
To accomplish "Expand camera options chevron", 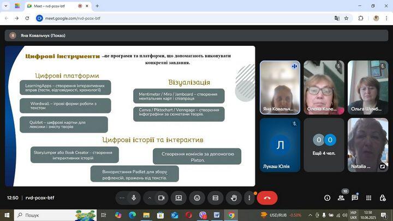I will 150,198.
